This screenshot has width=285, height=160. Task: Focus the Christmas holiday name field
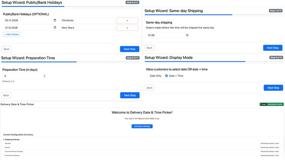click(87, 20)
